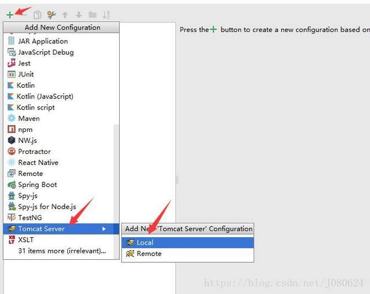
Task: Choose JAR Application from the list
Action: pyautogui.click(x=61, y=41)
